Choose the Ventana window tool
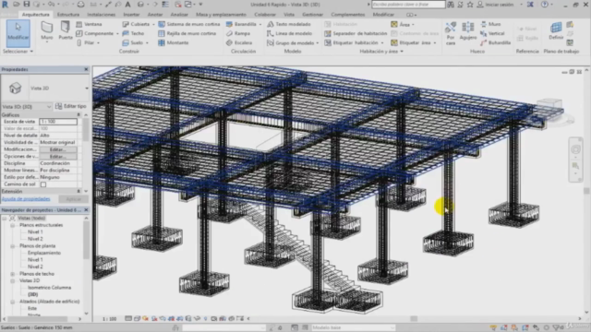The width and height of the screenshot is (591, 332). click(89, 24)
